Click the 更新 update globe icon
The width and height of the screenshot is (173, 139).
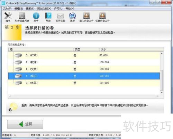(x=72, y=16)
